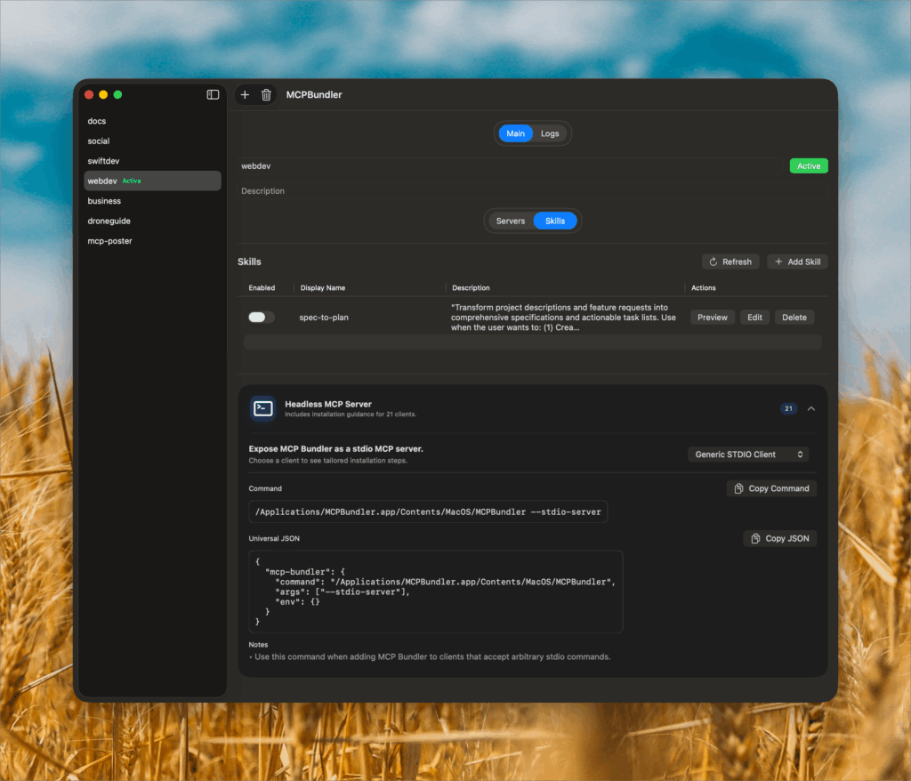Viewport: 911px width, 781px height.
Task: Select the Main tab
Action: click(x=515, y=133)
